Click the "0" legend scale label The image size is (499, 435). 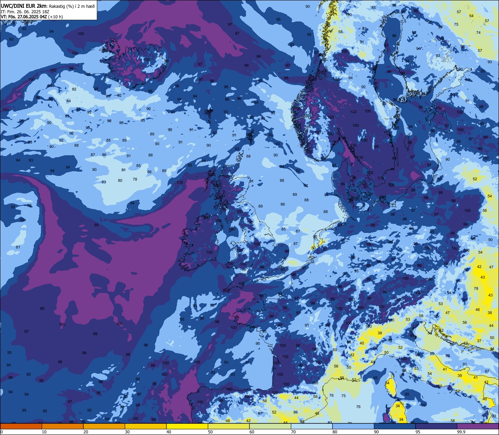pos(2,432)
